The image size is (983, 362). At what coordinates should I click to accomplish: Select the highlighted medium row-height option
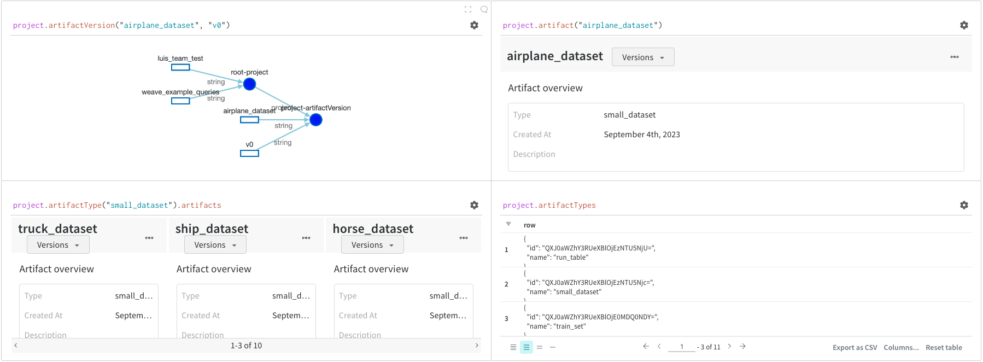tap(526, 347)
